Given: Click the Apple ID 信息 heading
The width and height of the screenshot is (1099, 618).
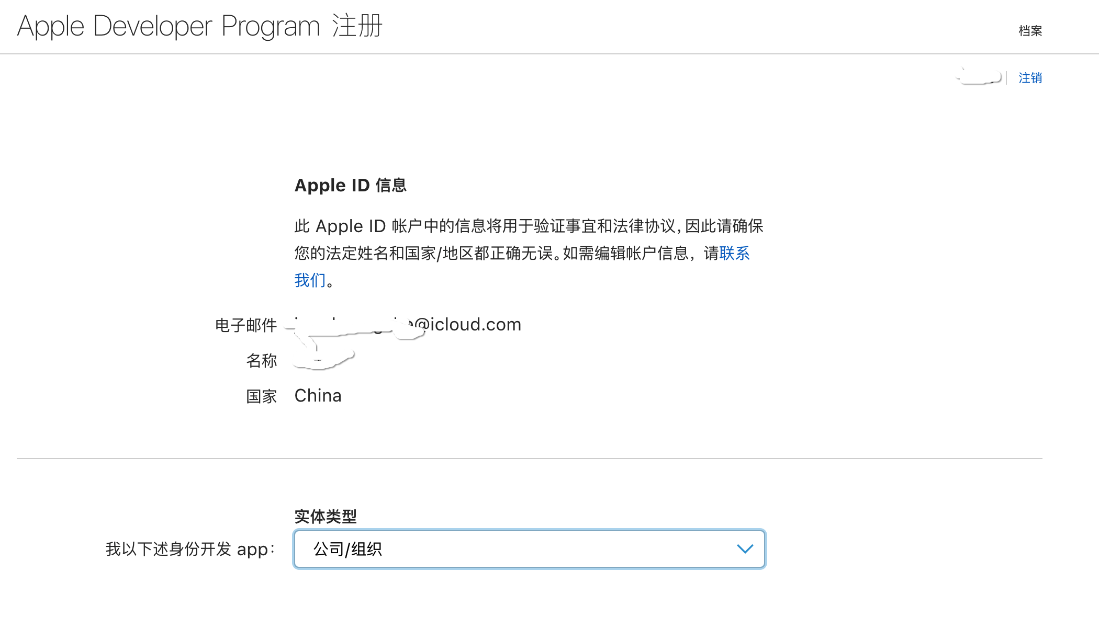Looking at the screenshot, I should 350,186.
